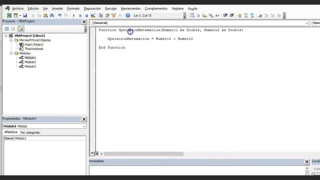Click the Comment Block icon

(x=245, y=15)
